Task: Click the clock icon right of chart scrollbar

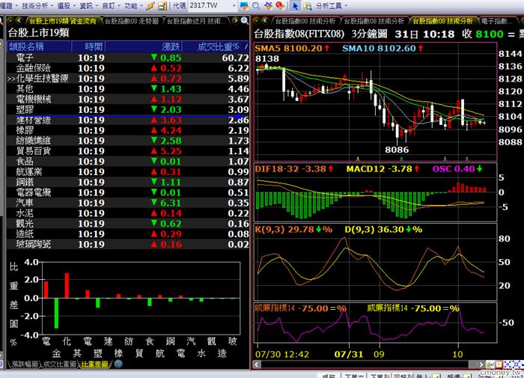Action: (x=499, y=364)
